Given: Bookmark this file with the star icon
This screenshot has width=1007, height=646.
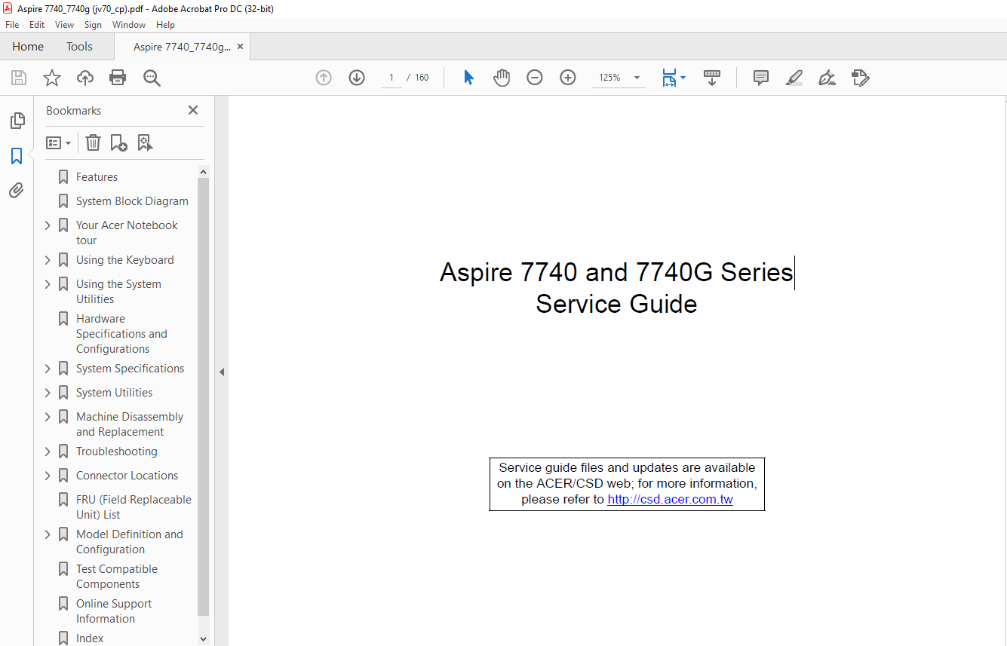Looking at the screenshot, I should tap(52, 78).
